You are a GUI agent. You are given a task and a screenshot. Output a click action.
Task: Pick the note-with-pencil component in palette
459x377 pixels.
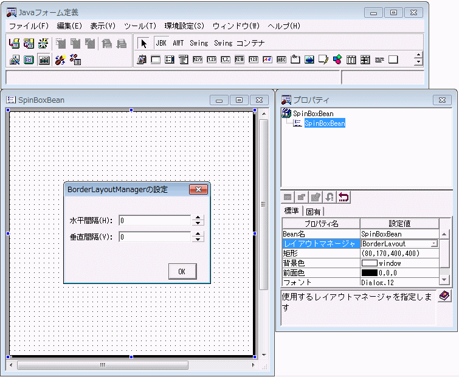pyautogui.click(x=323, y=60)
